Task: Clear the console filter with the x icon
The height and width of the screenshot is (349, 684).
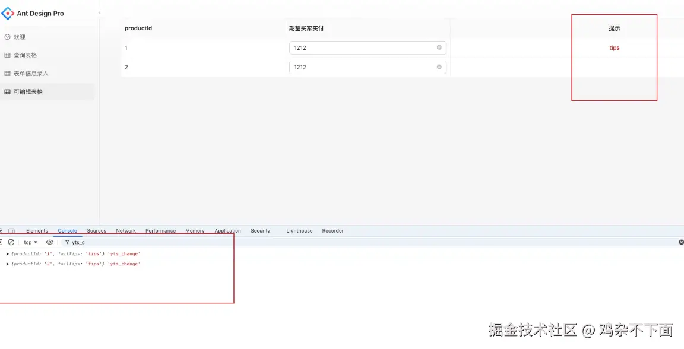Action: coord(682,242)
